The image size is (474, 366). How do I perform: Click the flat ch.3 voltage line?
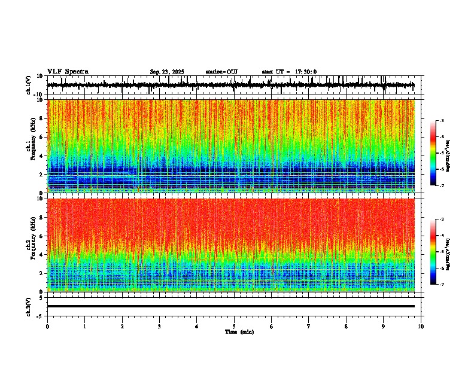[230, 306]
